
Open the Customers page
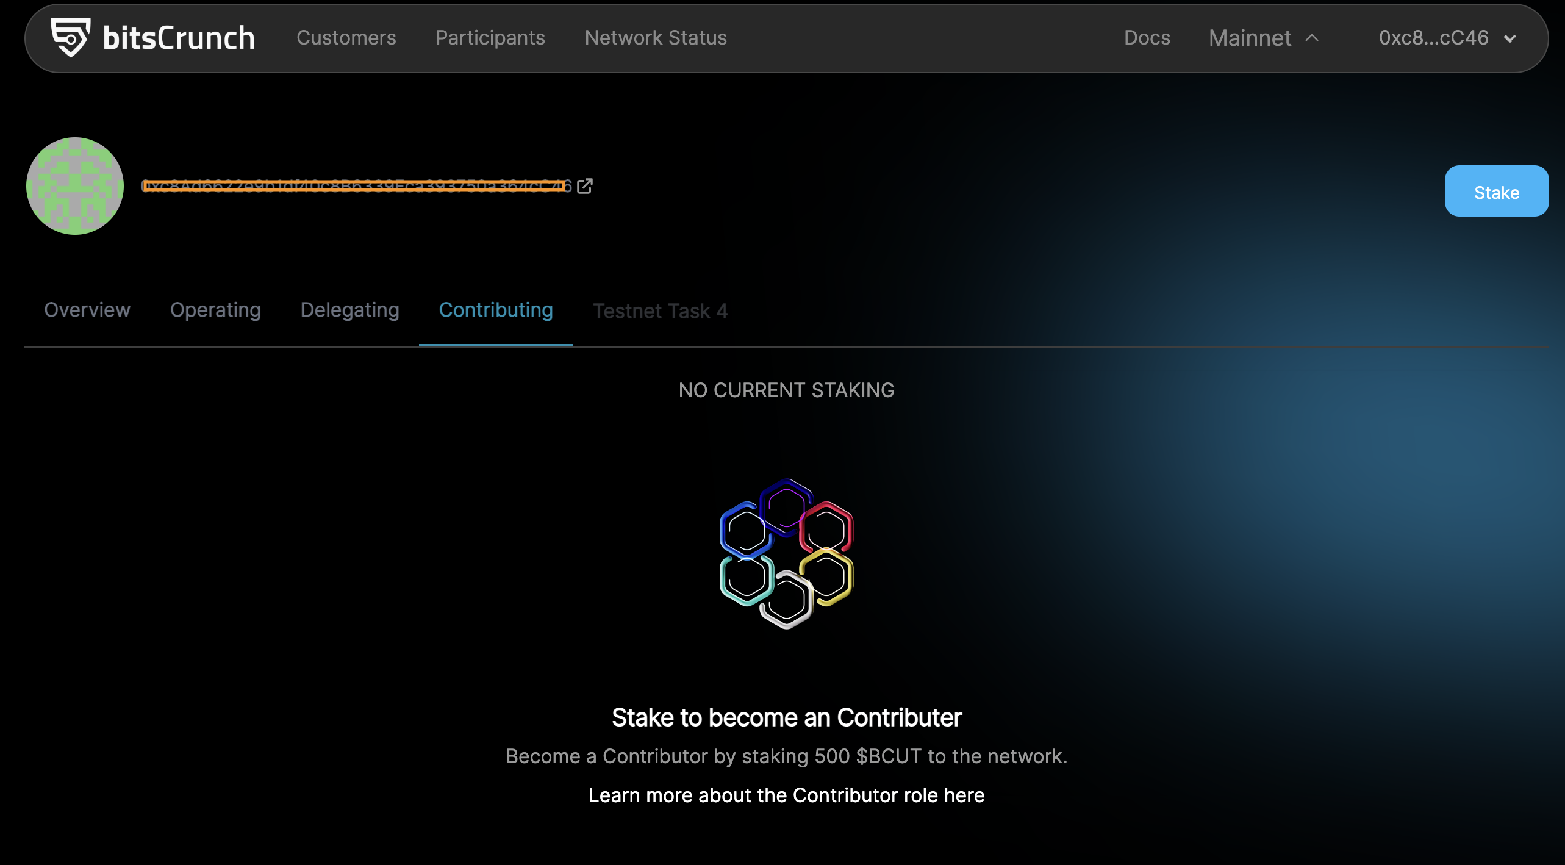tap(346, 38)
